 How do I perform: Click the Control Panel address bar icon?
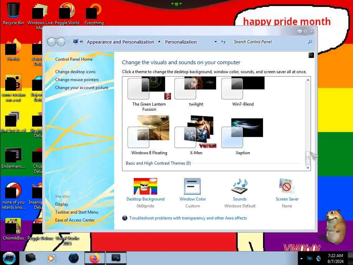pyautogui.click(x=75, y=42)
